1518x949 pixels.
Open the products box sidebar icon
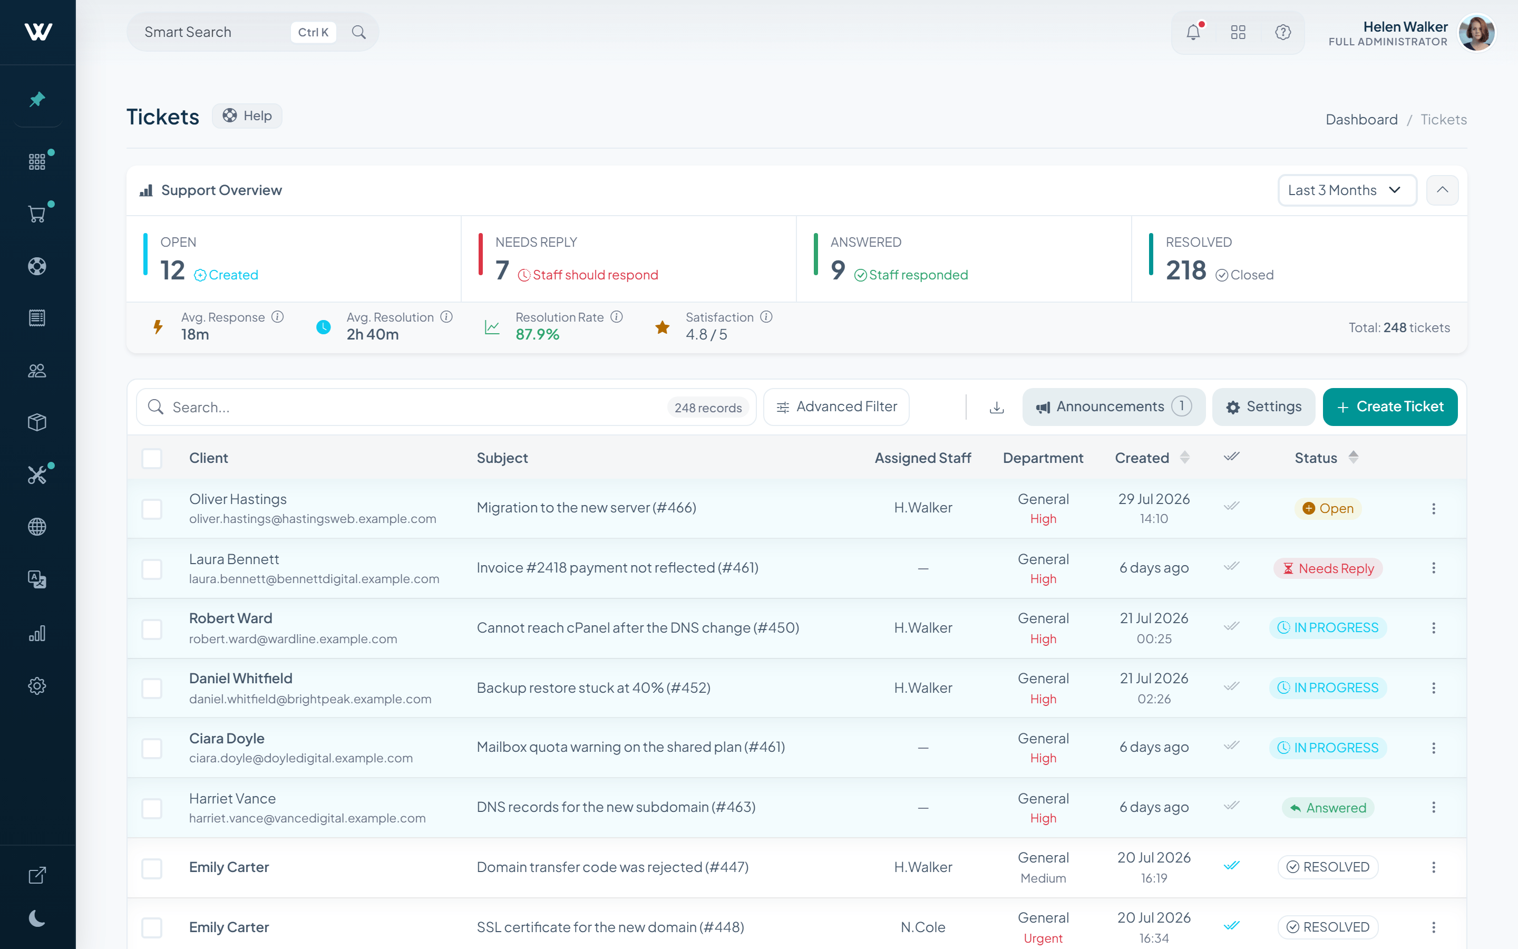click(37, 422)
